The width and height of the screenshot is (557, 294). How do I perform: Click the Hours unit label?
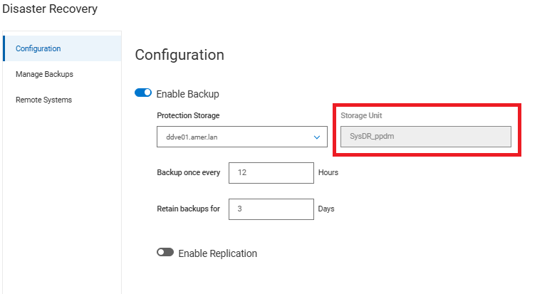[x=328, y=172]
